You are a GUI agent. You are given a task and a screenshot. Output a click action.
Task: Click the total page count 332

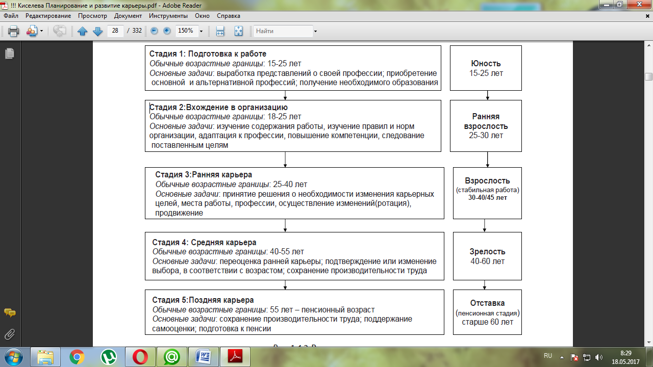point(137,31)
